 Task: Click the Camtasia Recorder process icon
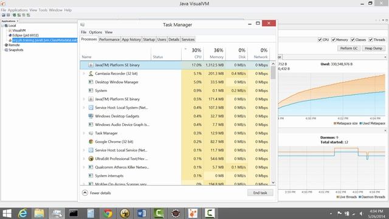tap(91, 74)
